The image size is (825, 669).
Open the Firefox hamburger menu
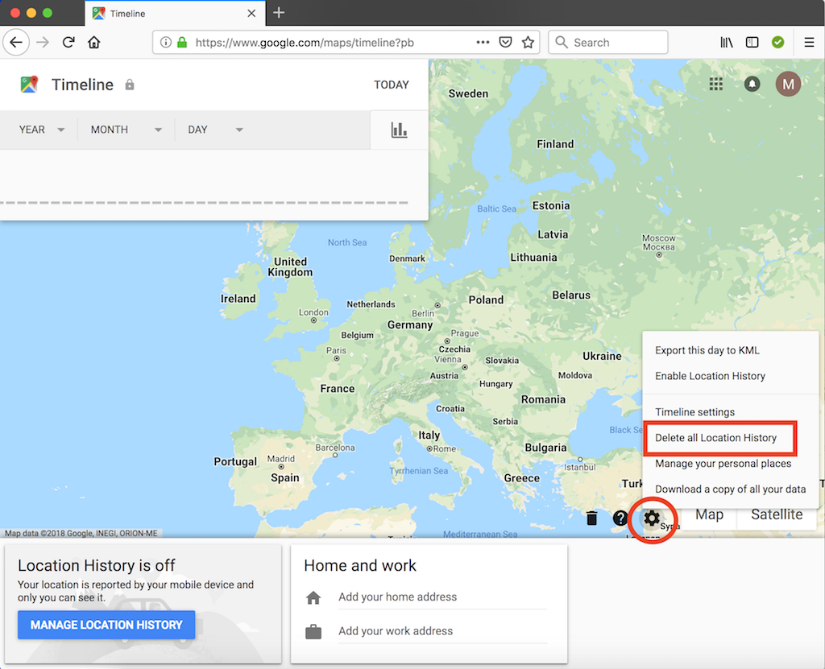809,42
